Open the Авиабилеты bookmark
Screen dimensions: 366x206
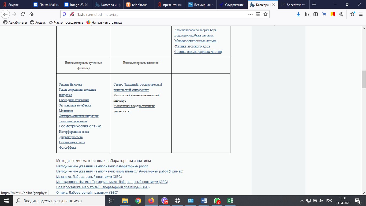tap(15, 23)
